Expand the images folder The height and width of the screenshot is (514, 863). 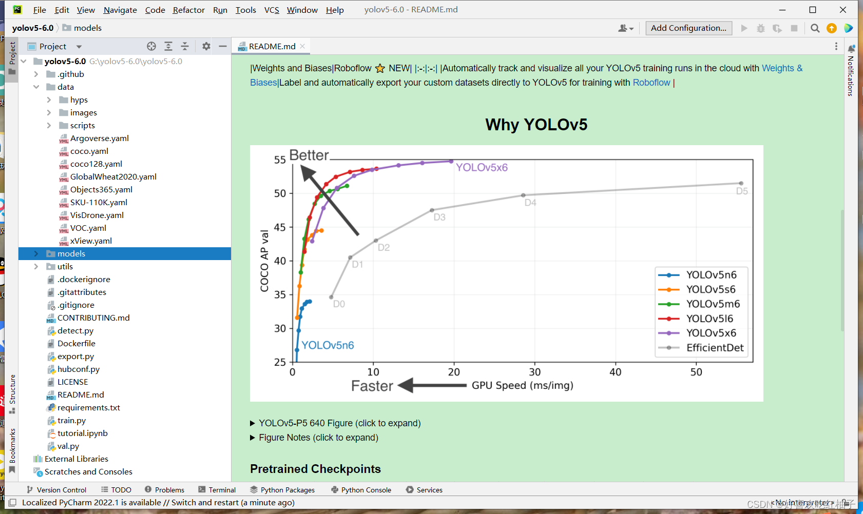(49, 112)
